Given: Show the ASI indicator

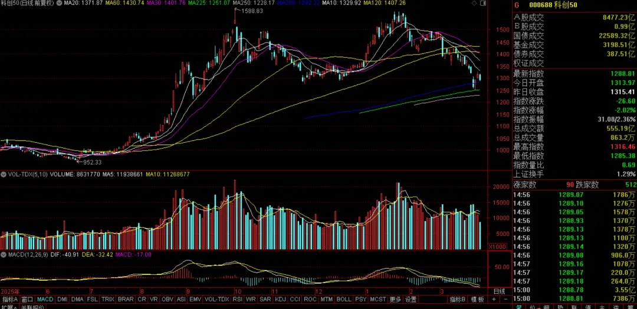Looking at the screenshot, I should point(182,299).
